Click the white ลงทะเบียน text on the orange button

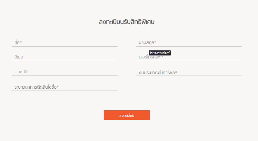127,115
